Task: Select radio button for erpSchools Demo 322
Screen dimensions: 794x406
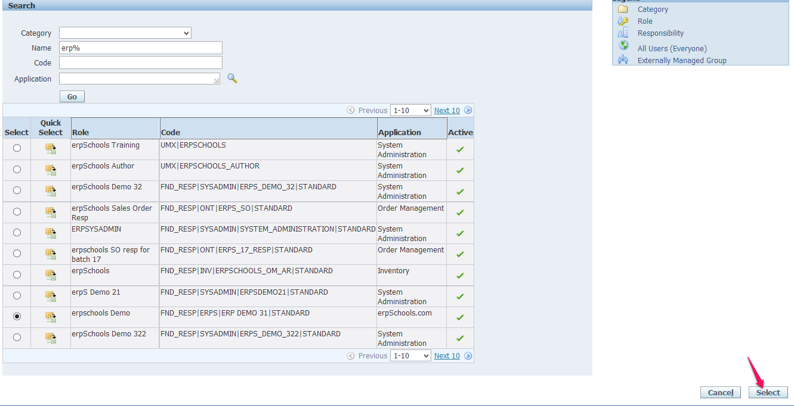Action: (17, 338)
